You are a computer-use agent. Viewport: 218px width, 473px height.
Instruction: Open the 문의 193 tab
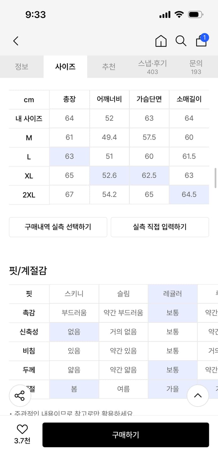(196, 67)
